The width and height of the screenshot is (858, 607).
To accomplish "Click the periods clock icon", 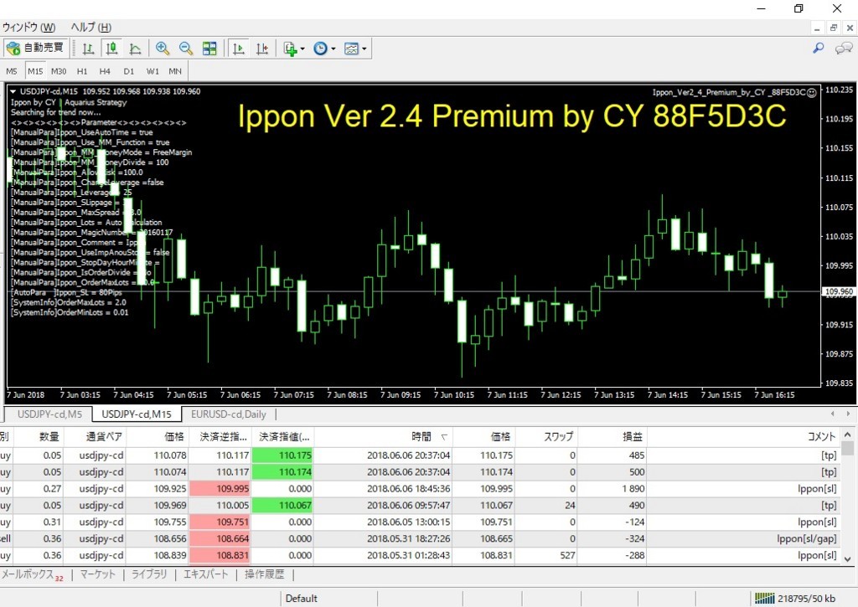I will [x=321, y=49].
